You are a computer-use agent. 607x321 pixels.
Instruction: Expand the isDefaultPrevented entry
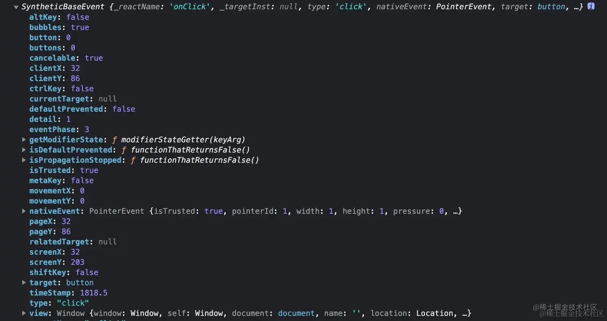tap(24, 150)
